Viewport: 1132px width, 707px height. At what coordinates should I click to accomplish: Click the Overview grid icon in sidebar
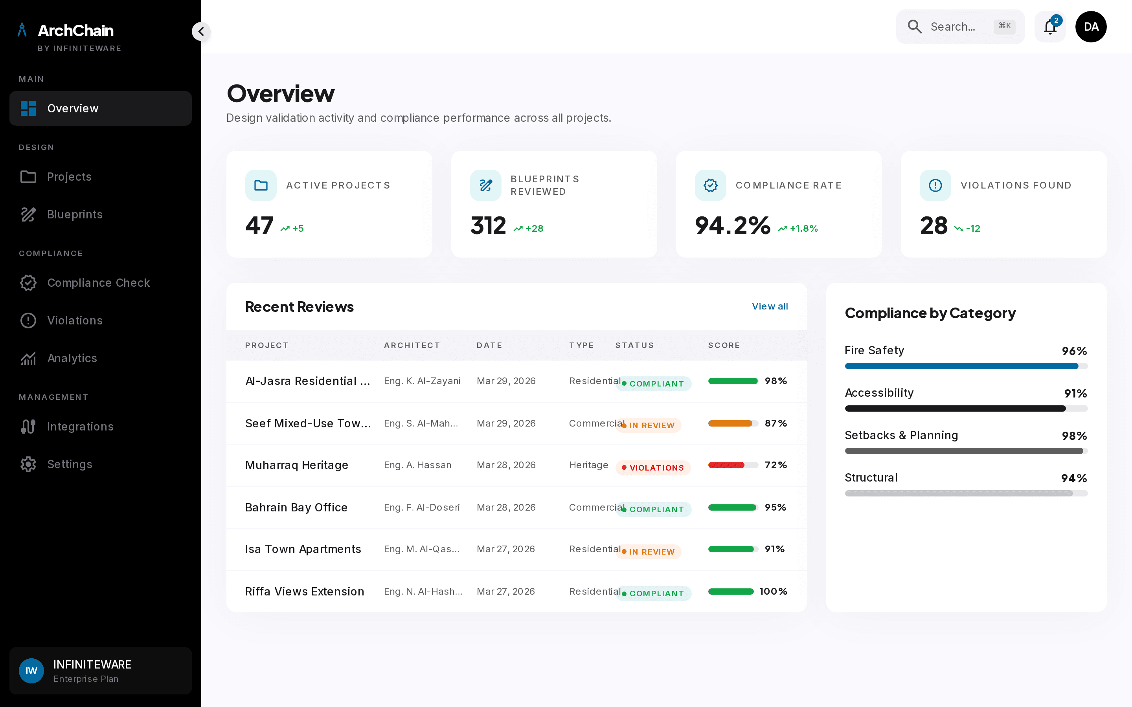tap(28, 108)
